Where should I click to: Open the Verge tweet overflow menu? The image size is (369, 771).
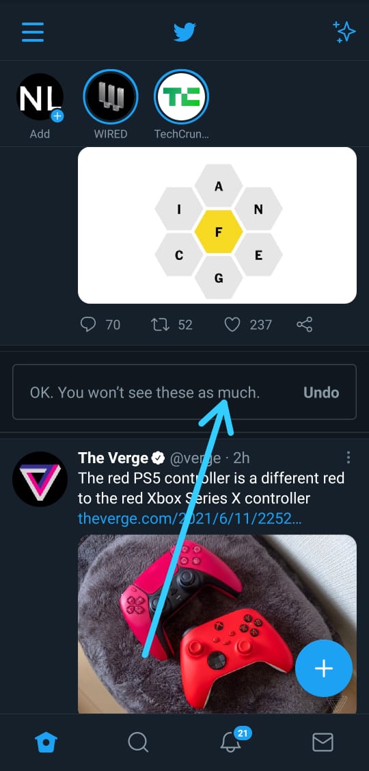(x=348, y=458)
